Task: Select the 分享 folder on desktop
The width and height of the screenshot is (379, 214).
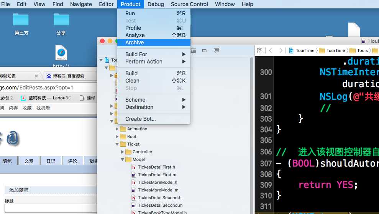Action: [61, 24]
